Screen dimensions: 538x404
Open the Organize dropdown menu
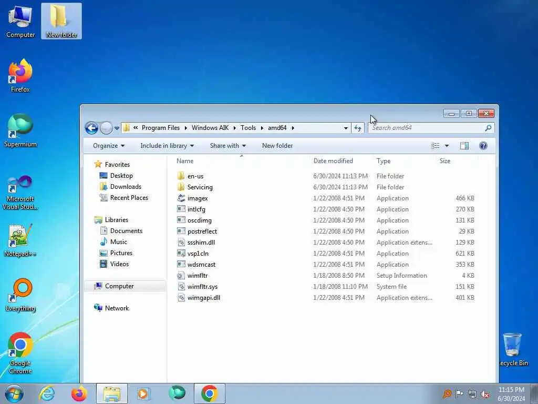(x=108, y=146)
